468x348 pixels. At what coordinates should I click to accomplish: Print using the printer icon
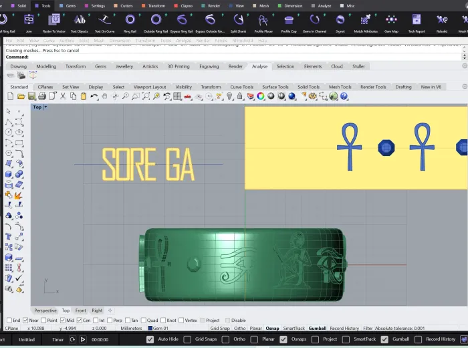[41, 96]
